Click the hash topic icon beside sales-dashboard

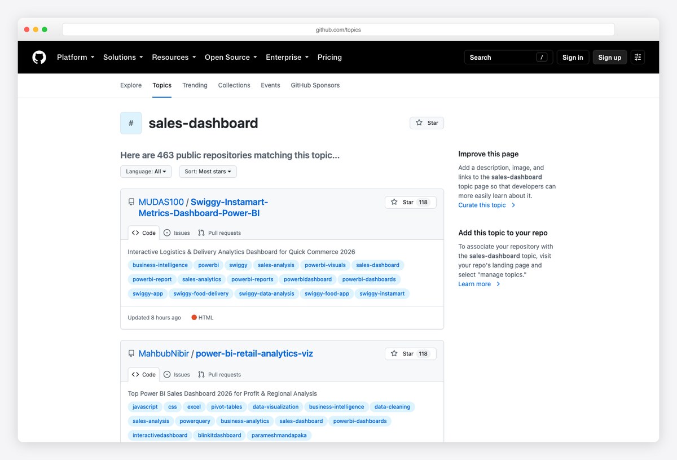(x=131, y=123)
